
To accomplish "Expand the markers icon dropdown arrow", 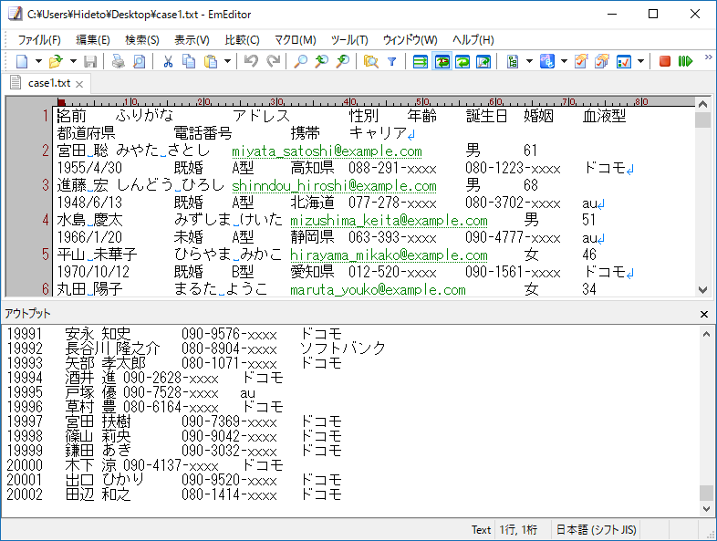I will [x=564, y=61].
